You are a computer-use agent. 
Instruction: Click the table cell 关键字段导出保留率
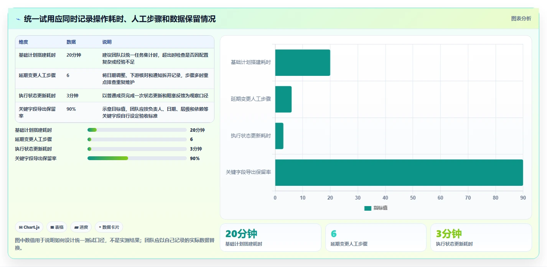pos(37,113)
